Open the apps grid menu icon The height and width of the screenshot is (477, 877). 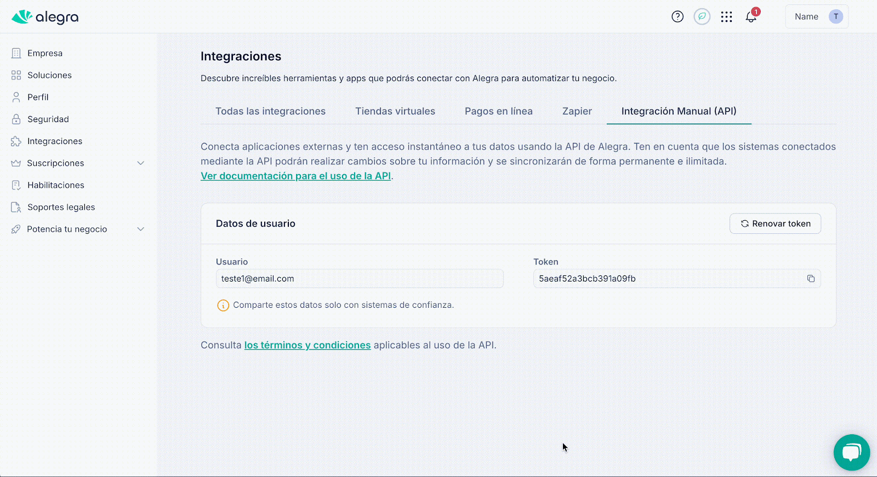727,17
